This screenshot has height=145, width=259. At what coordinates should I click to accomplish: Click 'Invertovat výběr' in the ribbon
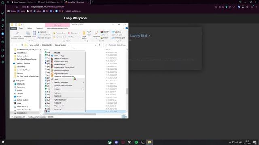[119, 38]
